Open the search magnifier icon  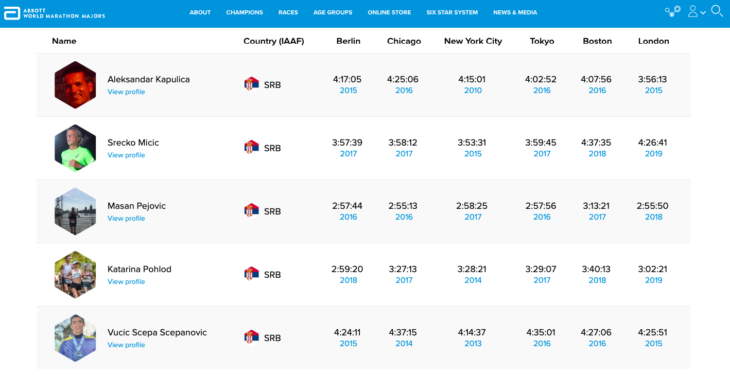pos(717,11)
